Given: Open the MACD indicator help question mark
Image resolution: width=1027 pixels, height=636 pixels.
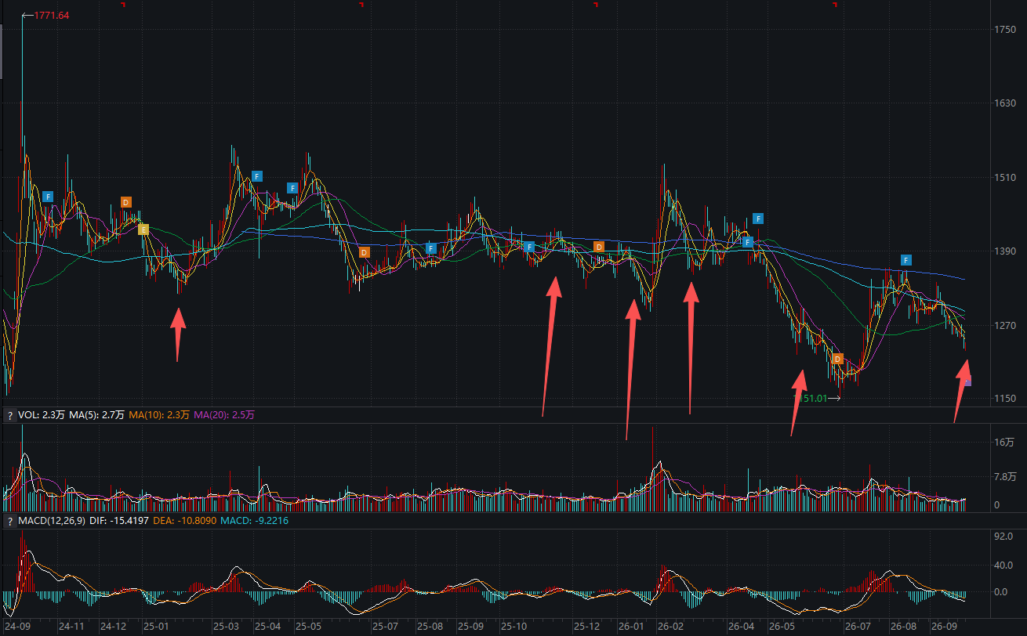Looking at the screenshot, I should [x=10, y=521].
